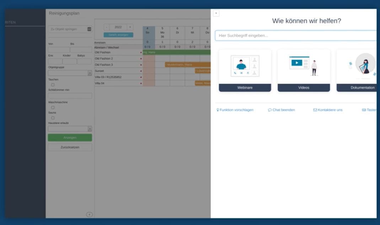
Task: Toggle the Sauna checkbox
Action: (x=53, y=118)
